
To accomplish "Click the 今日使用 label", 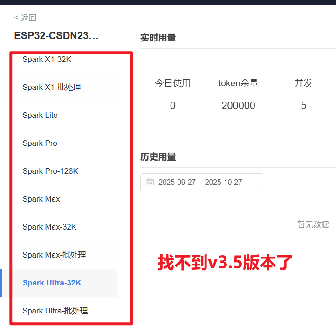I will (x=173, y=83).
